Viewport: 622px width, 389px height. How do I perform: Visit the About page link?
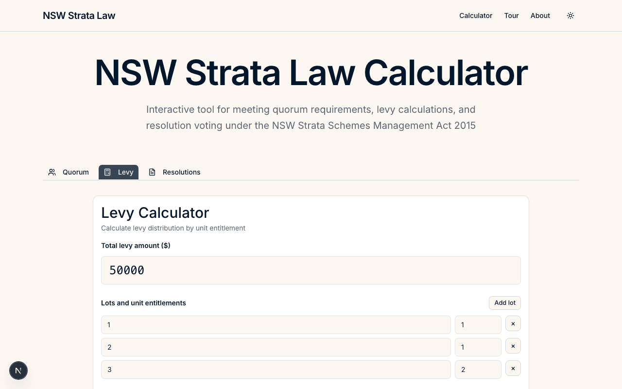pos(540,16)
